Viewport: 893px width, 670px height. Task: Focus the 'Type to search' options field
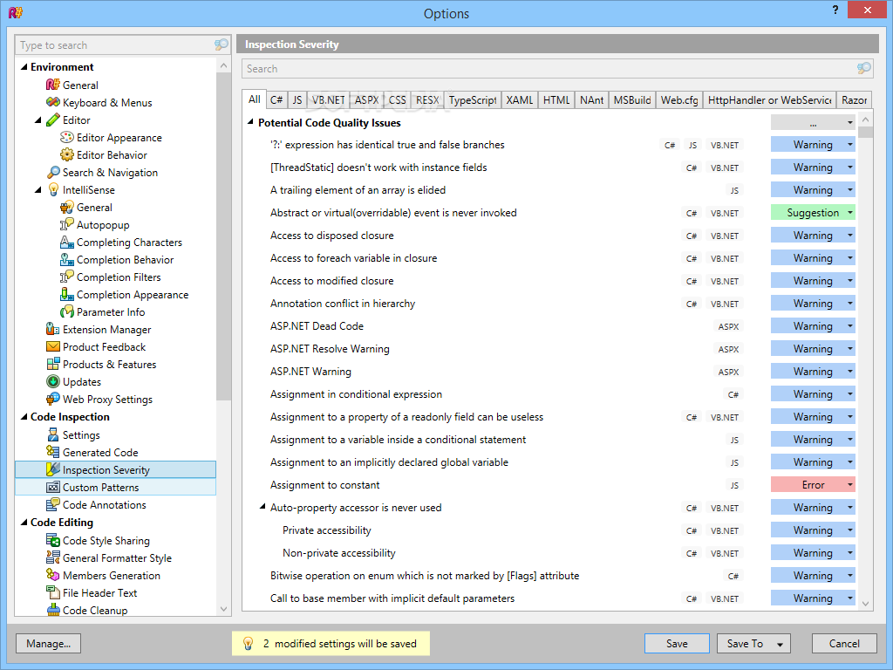pyautogui.click(x=122, y=45)
